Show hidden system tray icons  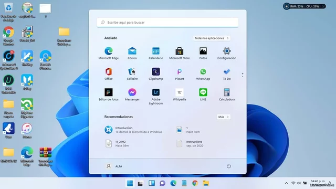coord(286,183)
